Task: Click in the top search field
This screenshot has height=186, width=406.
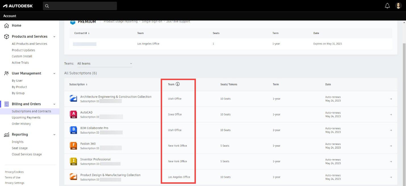Action: (80, 6)
